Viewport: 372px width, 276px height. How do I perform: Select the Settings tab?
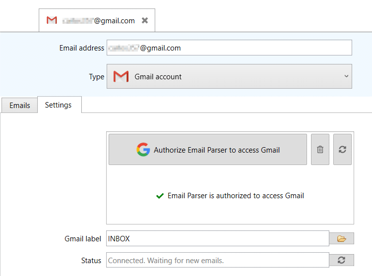59,105
